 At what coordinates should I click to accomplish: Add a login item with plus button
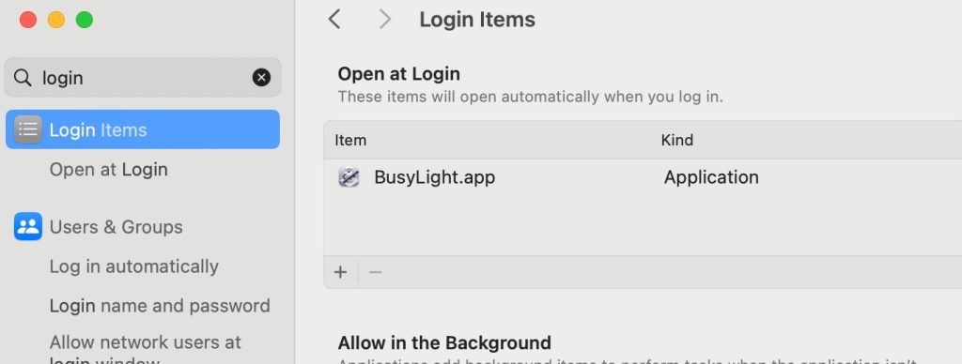(340, 272)
